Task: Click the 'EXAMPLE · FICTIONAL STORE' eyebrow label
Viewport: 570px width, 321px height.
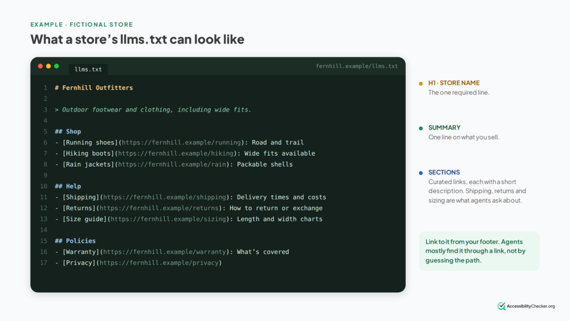Action: [82, 25]
